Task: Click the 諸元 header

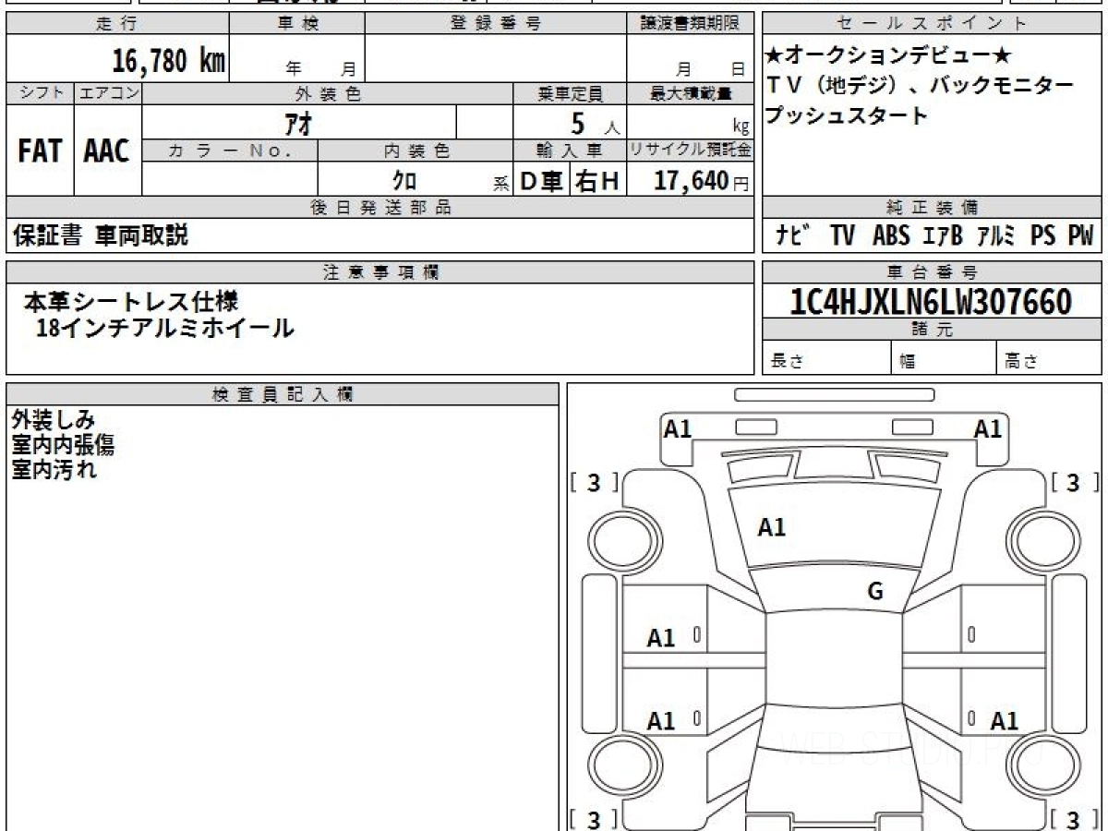Action: (932, 330)
